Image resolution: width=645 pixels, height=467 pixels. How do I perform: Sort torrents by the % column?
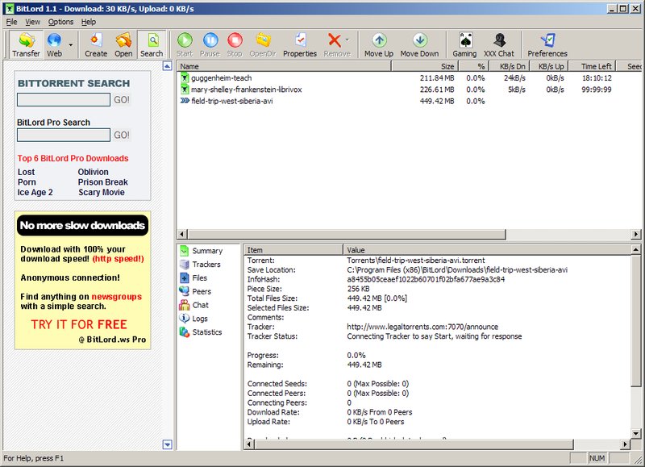point(474,66)
